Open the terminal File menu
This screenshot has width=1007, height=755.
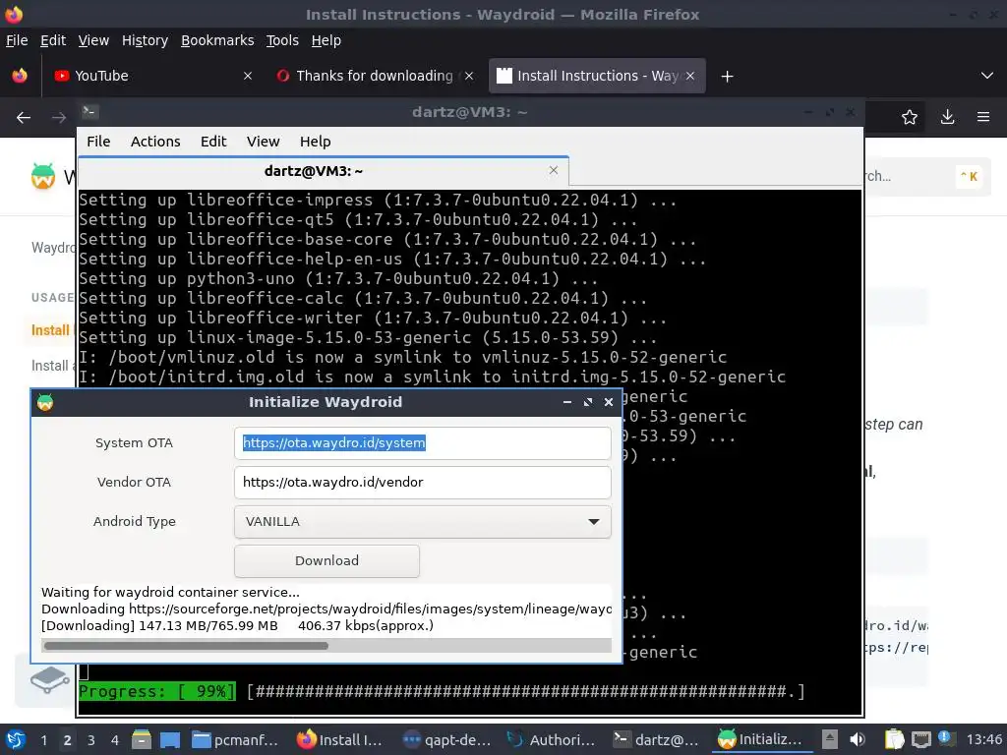(98, 142)
